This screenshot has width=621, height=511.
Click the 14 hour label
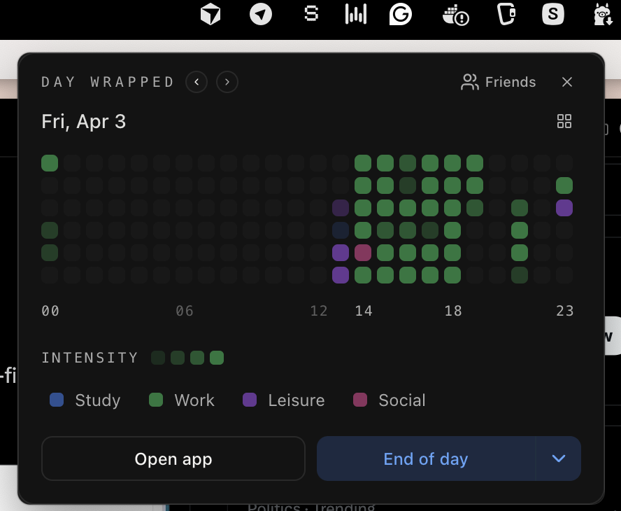tap(364, 311)
